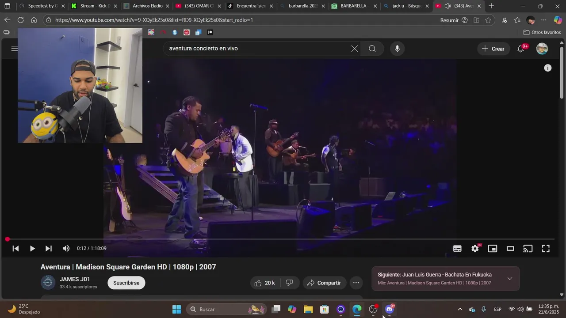This screenshot has width=566, height=318.
Task: Open Edge settings and more menu
Action: pos(544,20)
